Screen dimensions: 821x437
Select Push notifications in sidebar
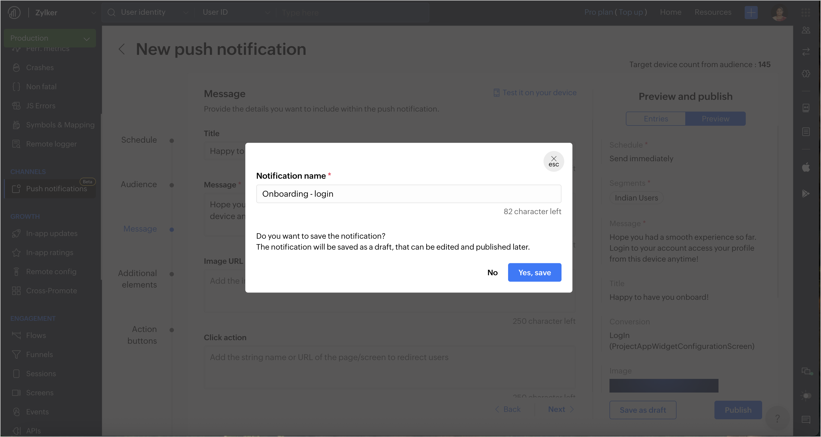[50, 189]
